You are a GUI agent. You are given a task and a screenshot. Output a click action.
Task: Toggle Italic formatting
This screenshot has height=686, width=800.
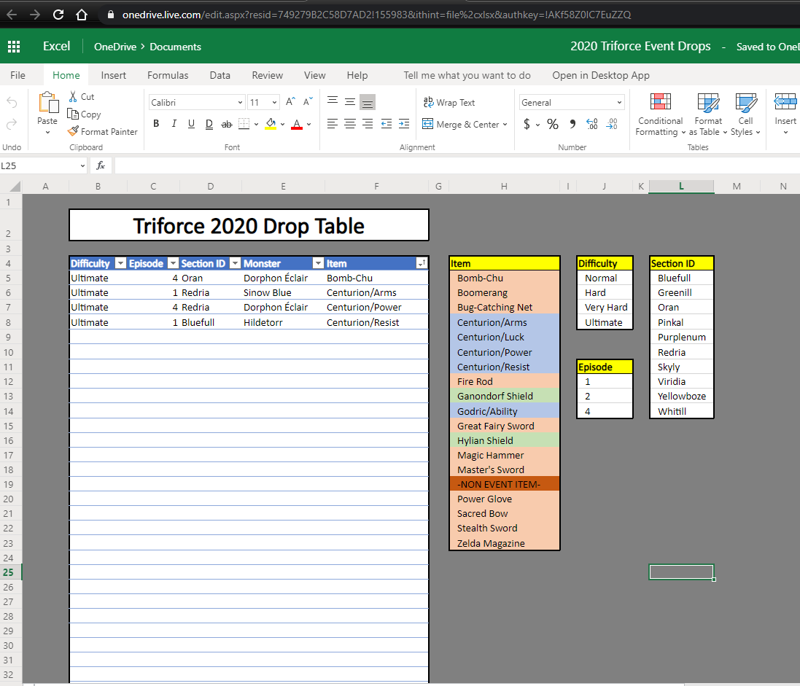[174, 123]
